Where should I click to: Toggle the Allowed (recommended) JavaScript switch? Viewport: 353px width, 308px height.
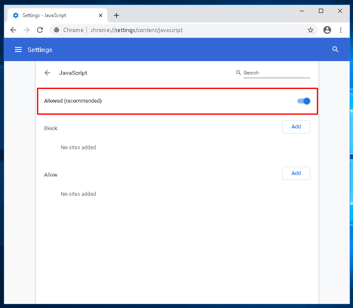304,101
